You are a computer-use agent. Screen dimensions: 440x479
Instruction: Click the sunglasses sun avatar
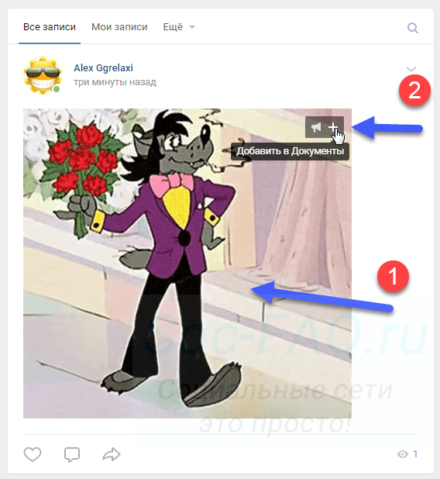coord(42,75)
